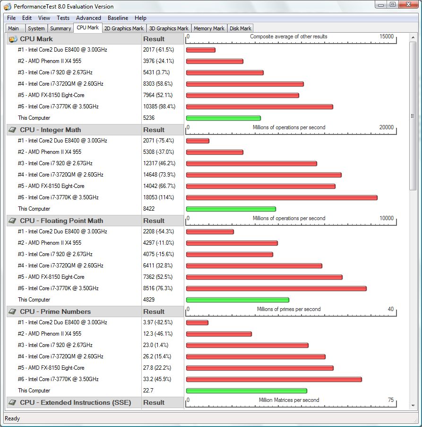This screenshot has width=422, height=427.
Task: Select AMD FX-8150 row in Integer Math
Action: tap(51, 186)
